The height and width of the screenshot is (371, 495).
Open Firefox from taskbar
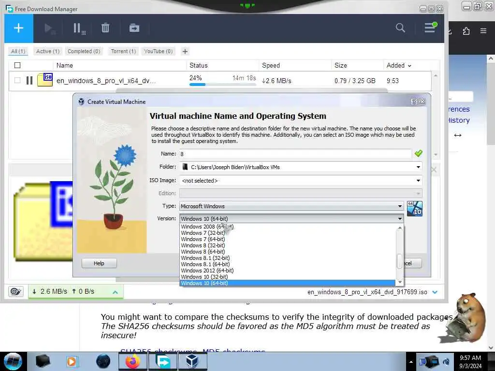(132, 361)
